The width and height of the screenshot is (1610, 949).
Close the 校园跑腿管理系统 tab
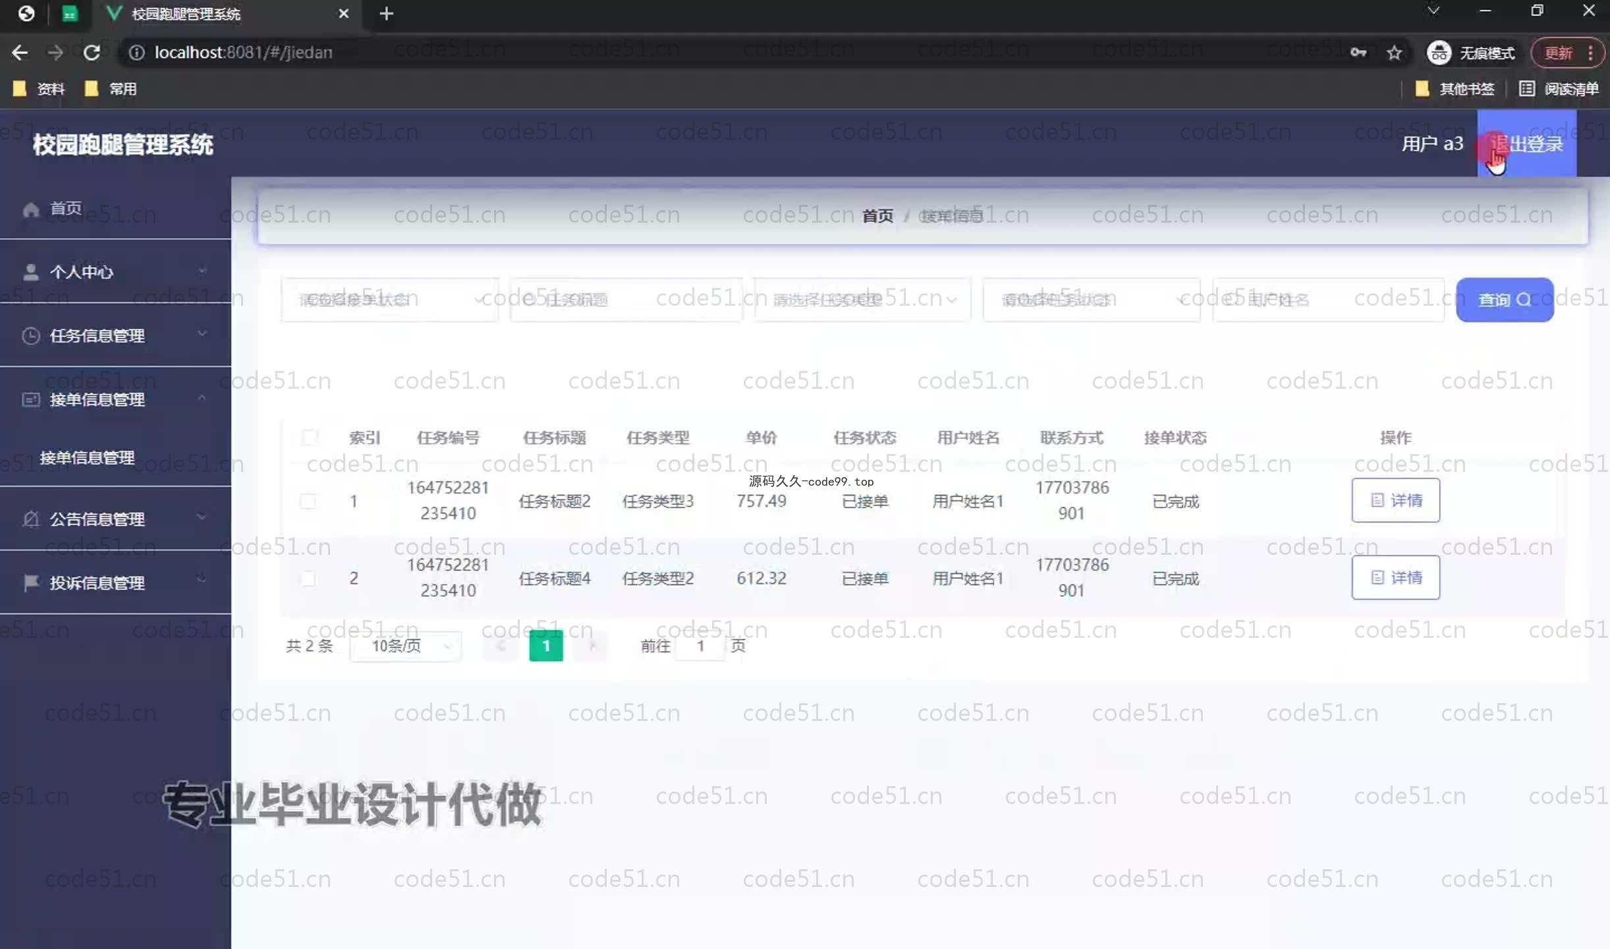tap(343, 13)
